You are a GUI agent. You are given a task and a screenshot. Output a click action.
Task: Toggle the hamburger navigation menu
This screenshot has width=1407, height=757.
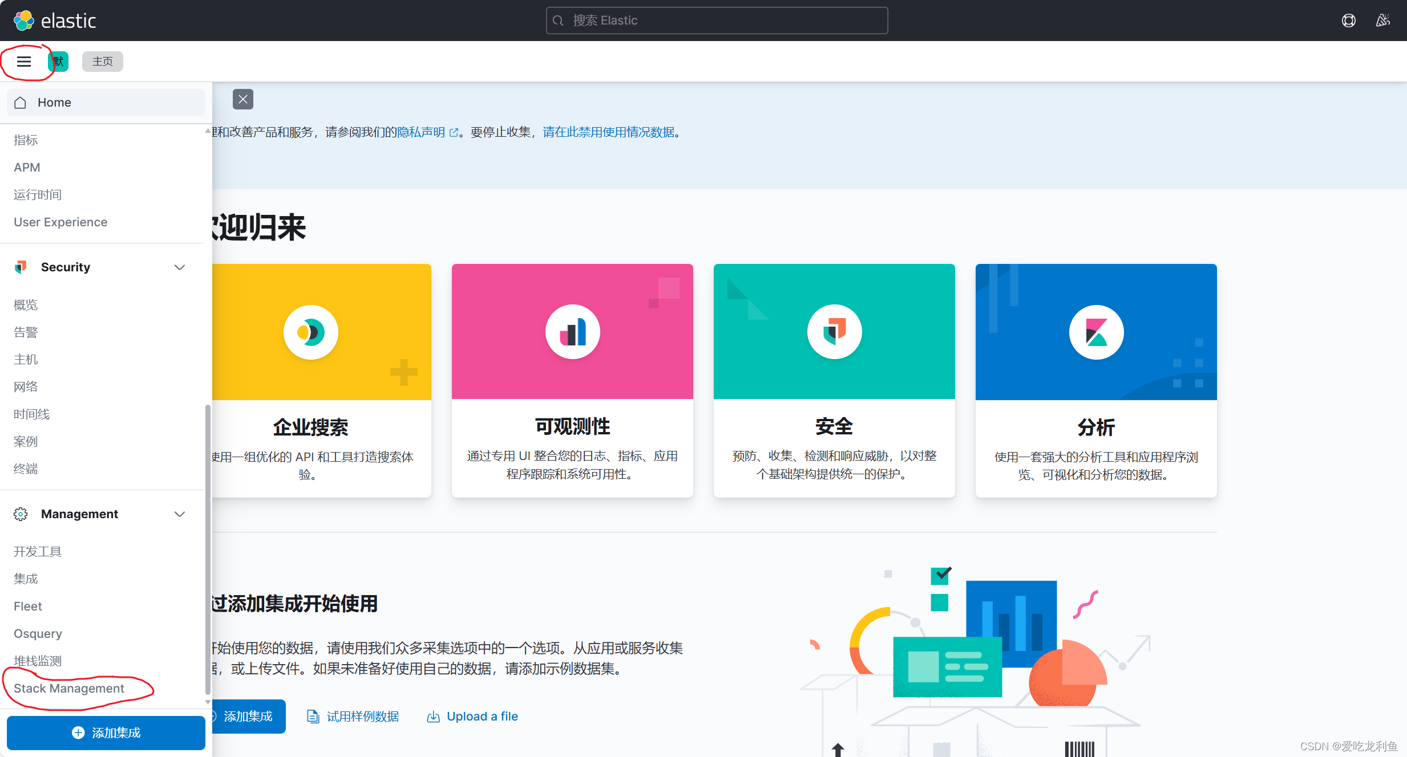[x=24, y=62]
